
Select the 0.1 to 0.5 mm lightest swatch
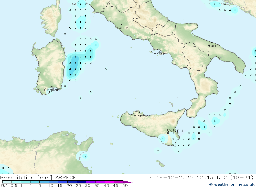[7, 182]
